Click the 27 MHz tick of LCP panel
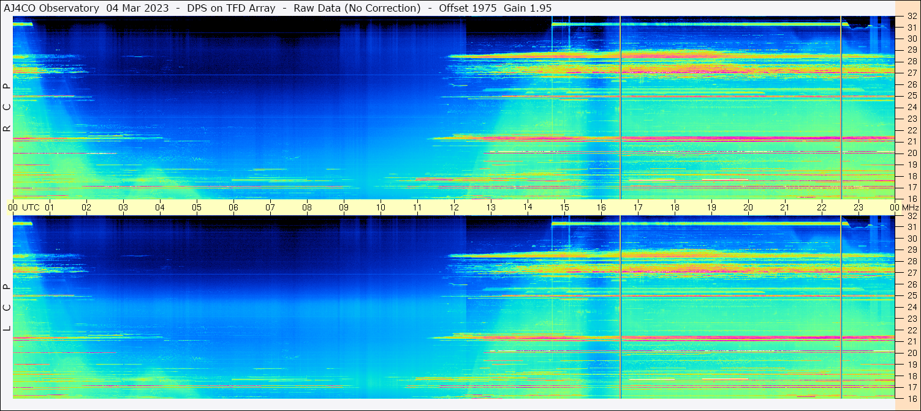 pyautogui.click(x=912, y=273)
